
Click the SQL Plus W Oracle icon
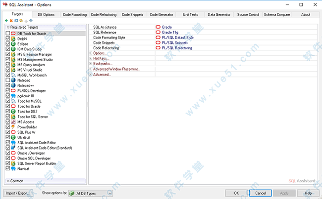(13, 132)
